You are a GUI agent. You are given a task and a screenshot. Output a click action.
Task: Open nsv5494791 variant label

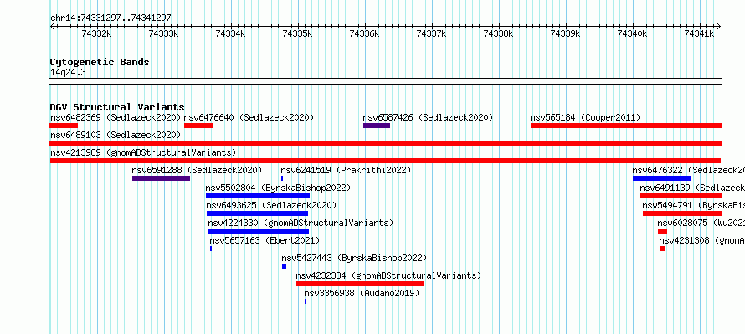tap(694, 205)
